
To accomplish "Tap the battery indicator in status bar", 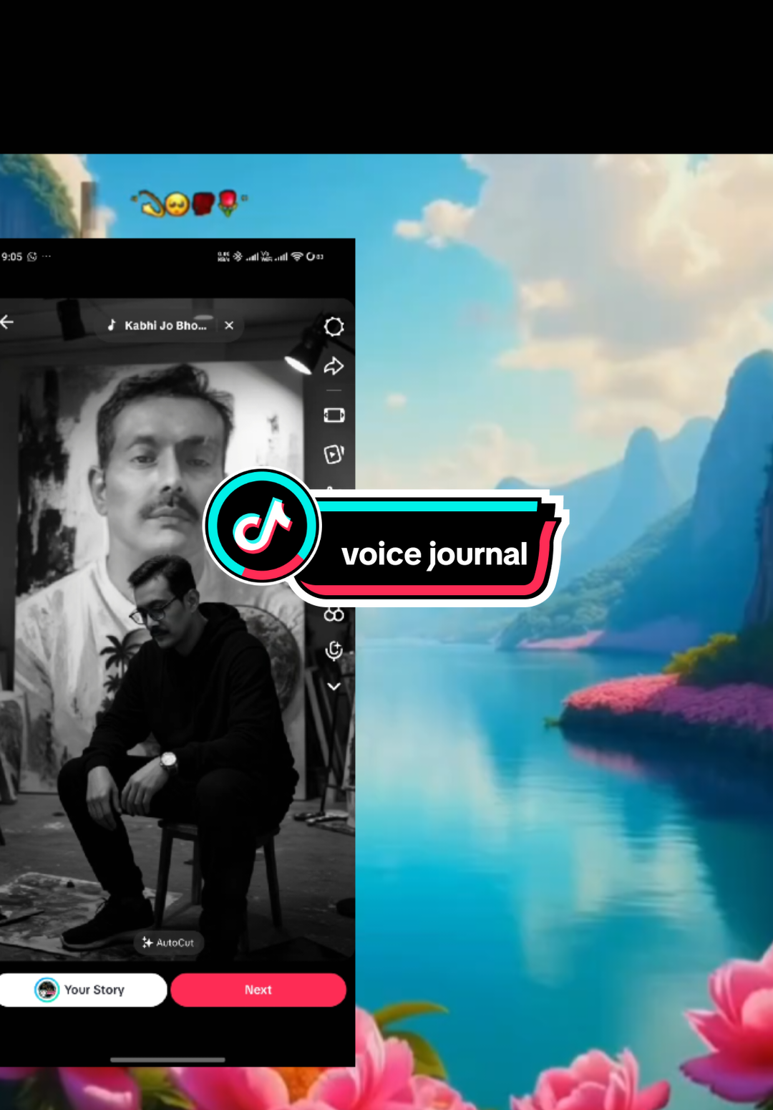I will pyautogui.click(x=315, y=256).
